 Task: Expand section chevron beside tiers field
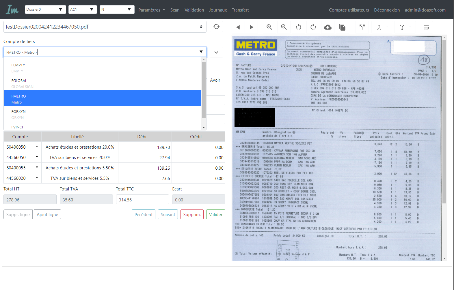click(216, 52)
